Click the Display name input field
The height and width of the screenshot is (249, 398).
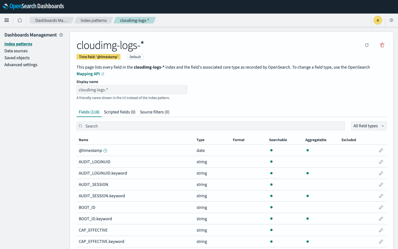[132, 90]
